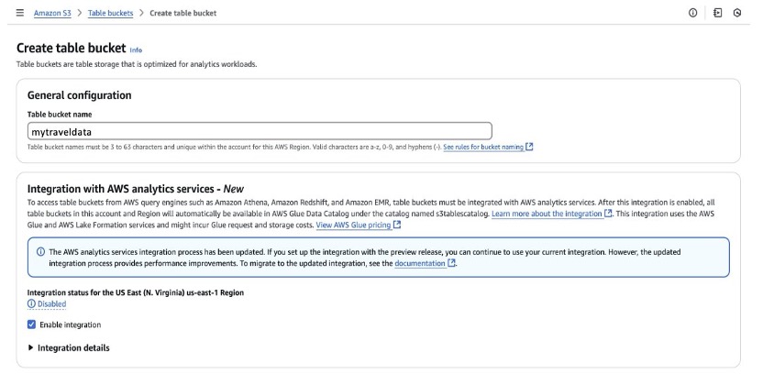
Task: Open Learn more about the integration link
Action: point(547,214)
